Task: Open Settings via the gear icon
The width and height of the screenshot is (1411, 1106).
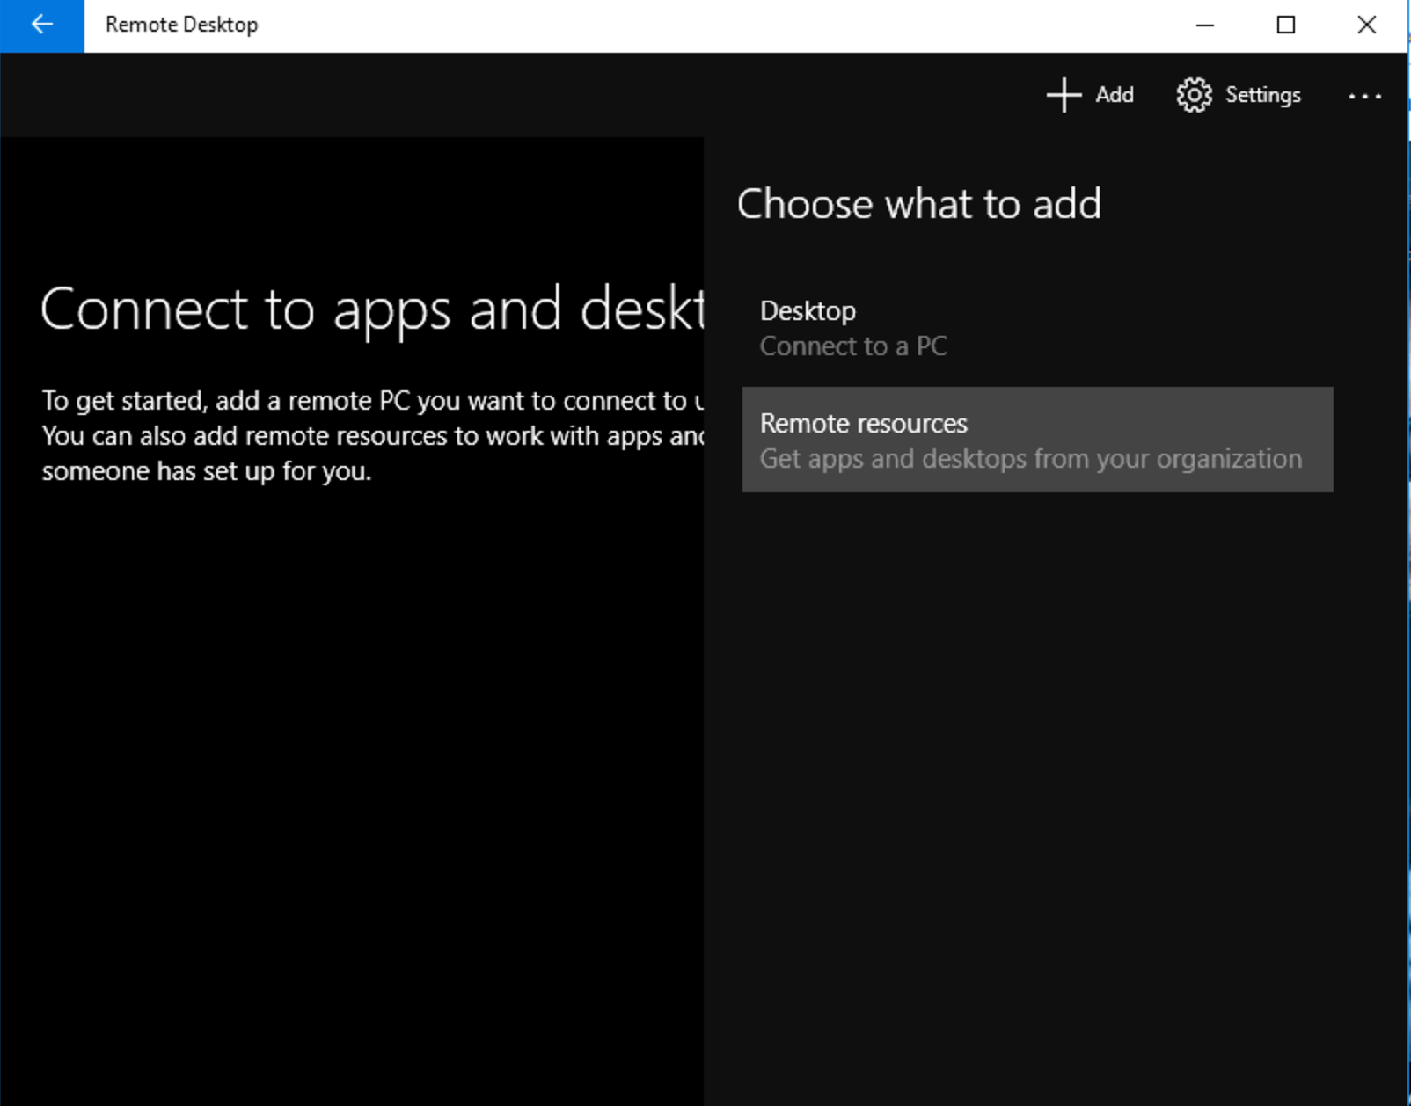Action: pyautogui.click(x=1194, y=95)
